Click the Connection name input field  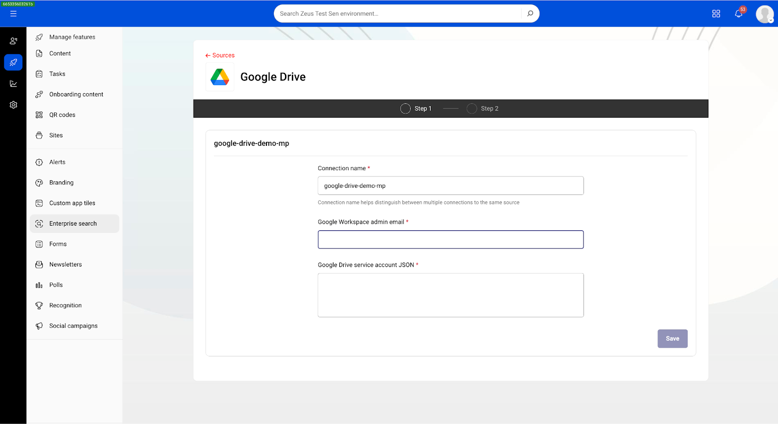[x=450, y=186]
